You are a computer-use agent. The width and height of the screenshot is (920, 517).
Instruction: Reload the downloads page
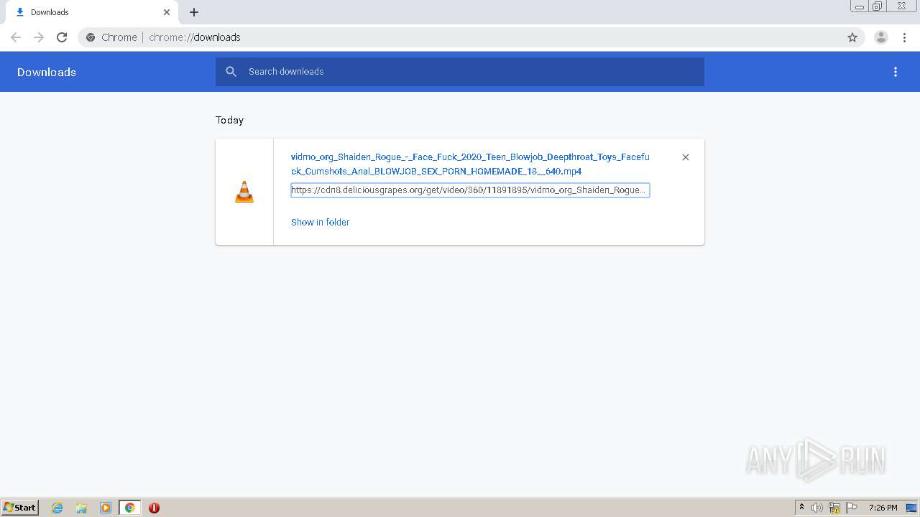(62, 37)
